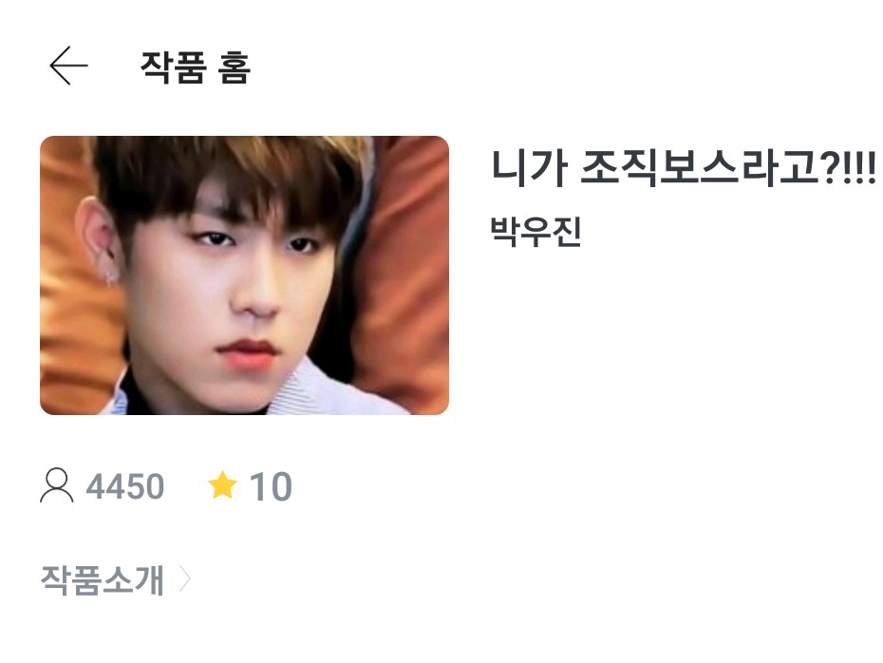
Task: Tap the 작품소개 gray label text
Action: [x=103, y=579]
